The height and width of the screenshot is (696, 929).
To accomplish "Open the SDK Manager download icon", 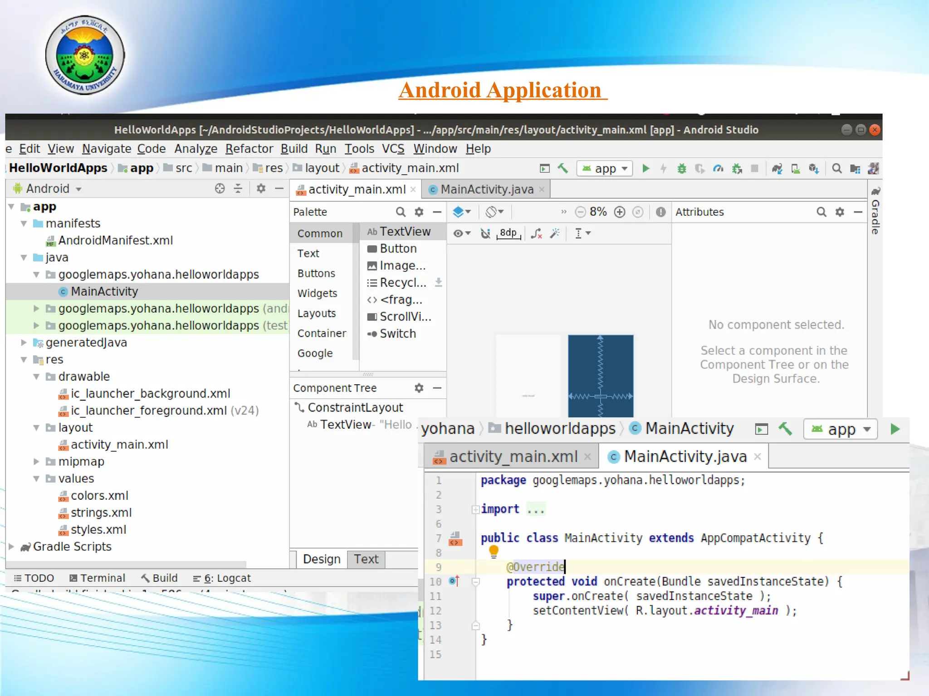I will pos(814,169).
